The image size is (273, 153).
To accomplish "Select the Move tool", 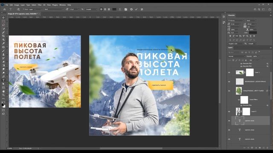I will click(3, 18).
